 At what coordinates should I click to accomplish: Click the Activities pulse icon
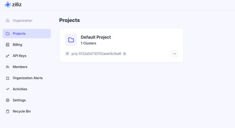(x=8, y=89)
